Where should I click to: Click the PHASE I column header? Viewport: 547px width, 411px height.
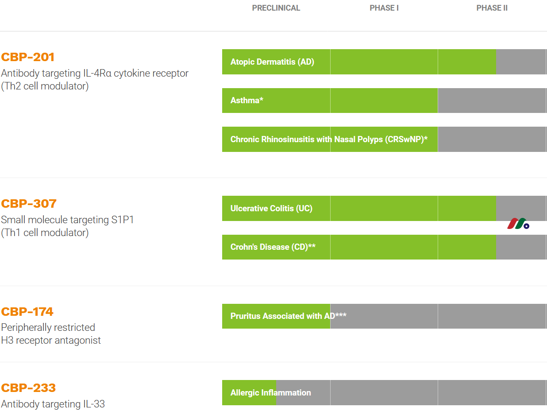[x=384, y=8]
